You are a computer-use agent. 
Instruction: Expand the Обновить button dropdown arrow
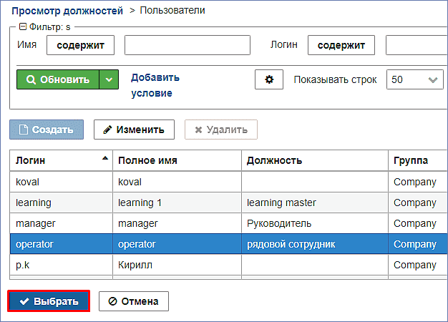click(109, 79)
